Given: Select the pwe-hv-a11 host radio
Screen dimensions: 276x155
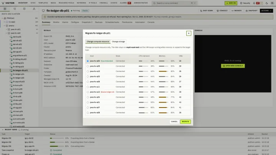Looking at the screenshot, I should pyautogui.click(x=88, y=87).
